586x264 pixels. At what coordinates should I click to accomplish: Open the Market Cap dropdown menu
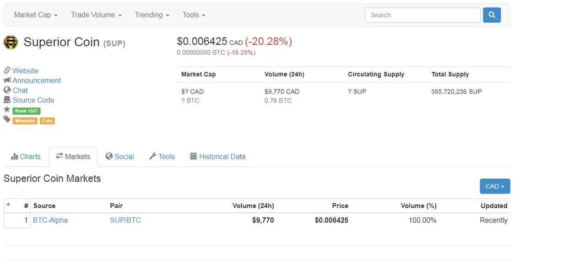(x=36, y=15)
